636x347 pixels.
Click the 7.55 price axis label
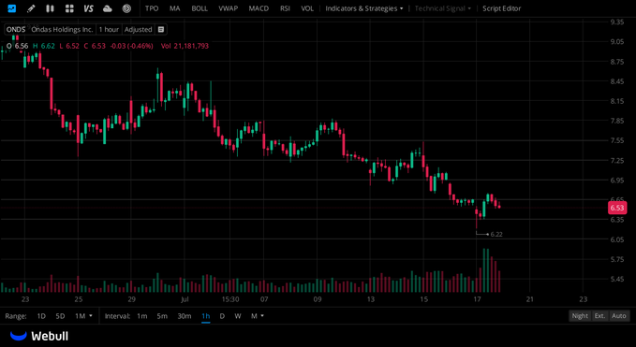(x=617, y=140)
